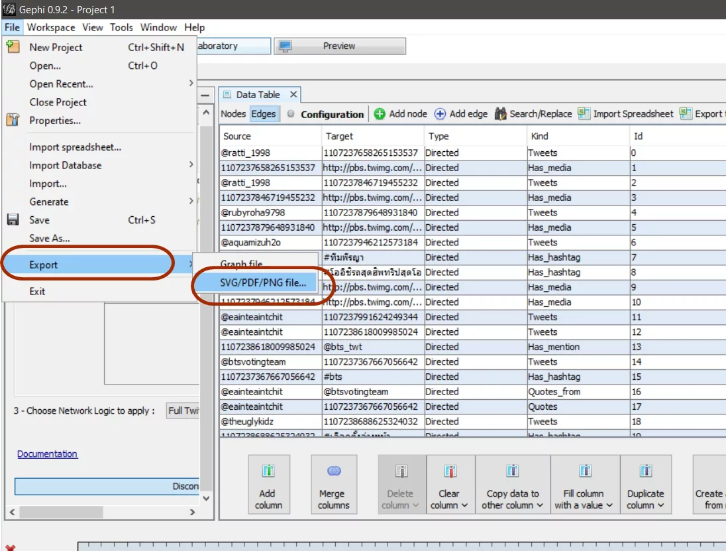Click the Properties icon in File menu
Screen dimensions: 726x551
click(x=13, y=120)
